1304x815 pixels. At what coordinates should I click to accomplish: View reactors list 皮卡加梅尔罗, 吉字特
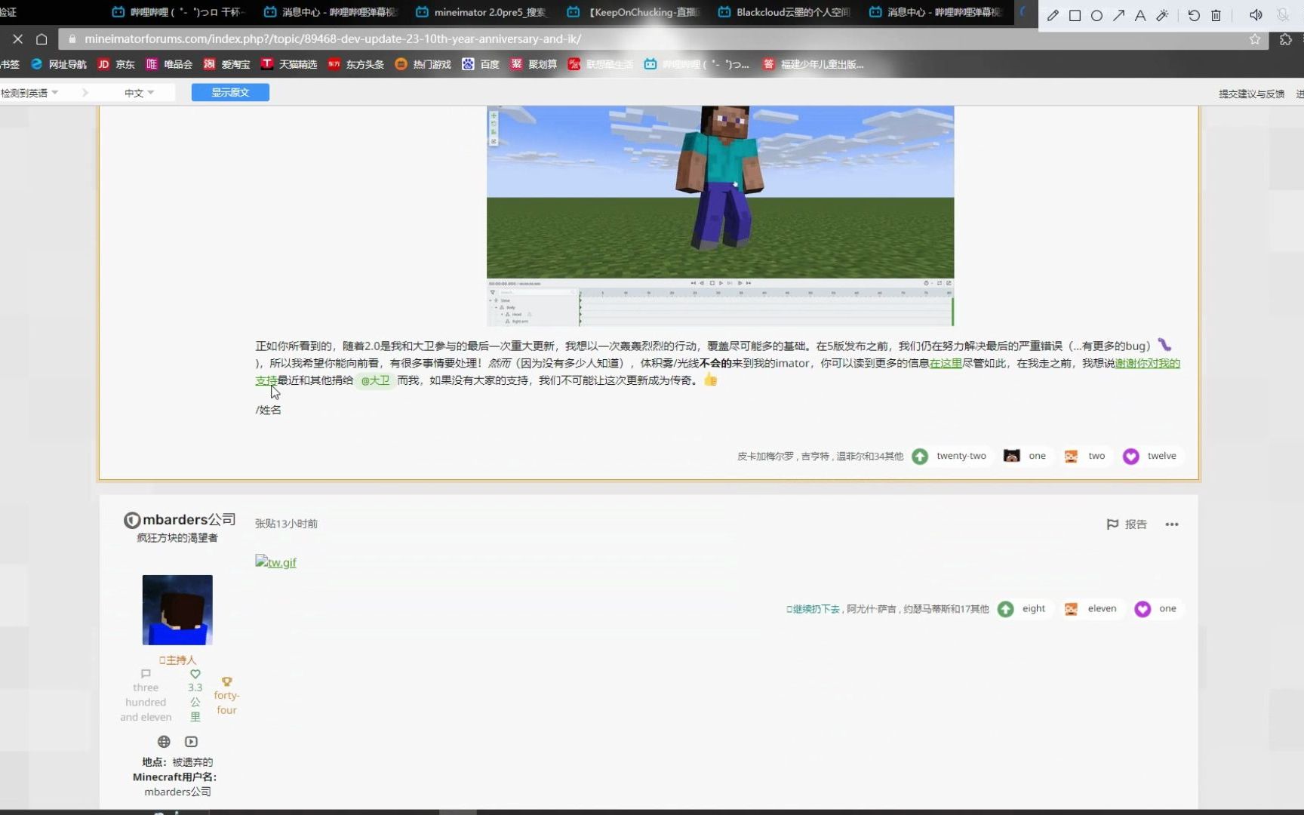point(820,457)
